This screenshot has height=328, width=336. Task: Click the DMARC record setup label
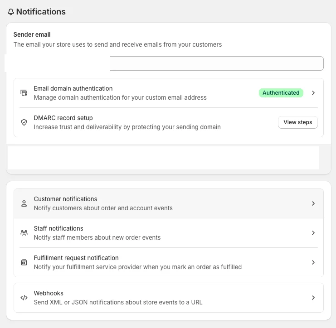click(63, 118)
